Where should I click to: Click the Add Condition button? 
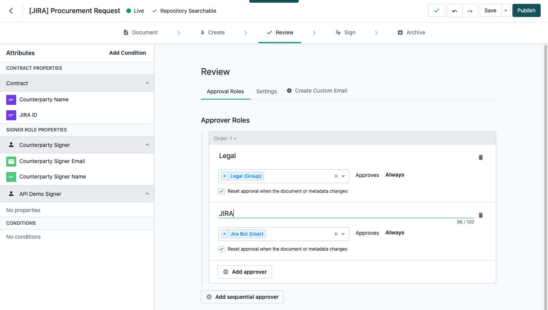pos(128,53)
